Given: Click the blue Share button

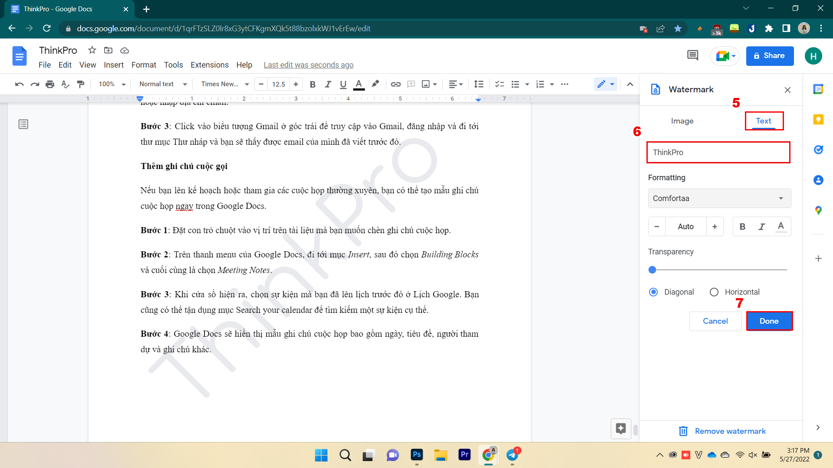Looking at the screenshot, I should tap(770, 56).
